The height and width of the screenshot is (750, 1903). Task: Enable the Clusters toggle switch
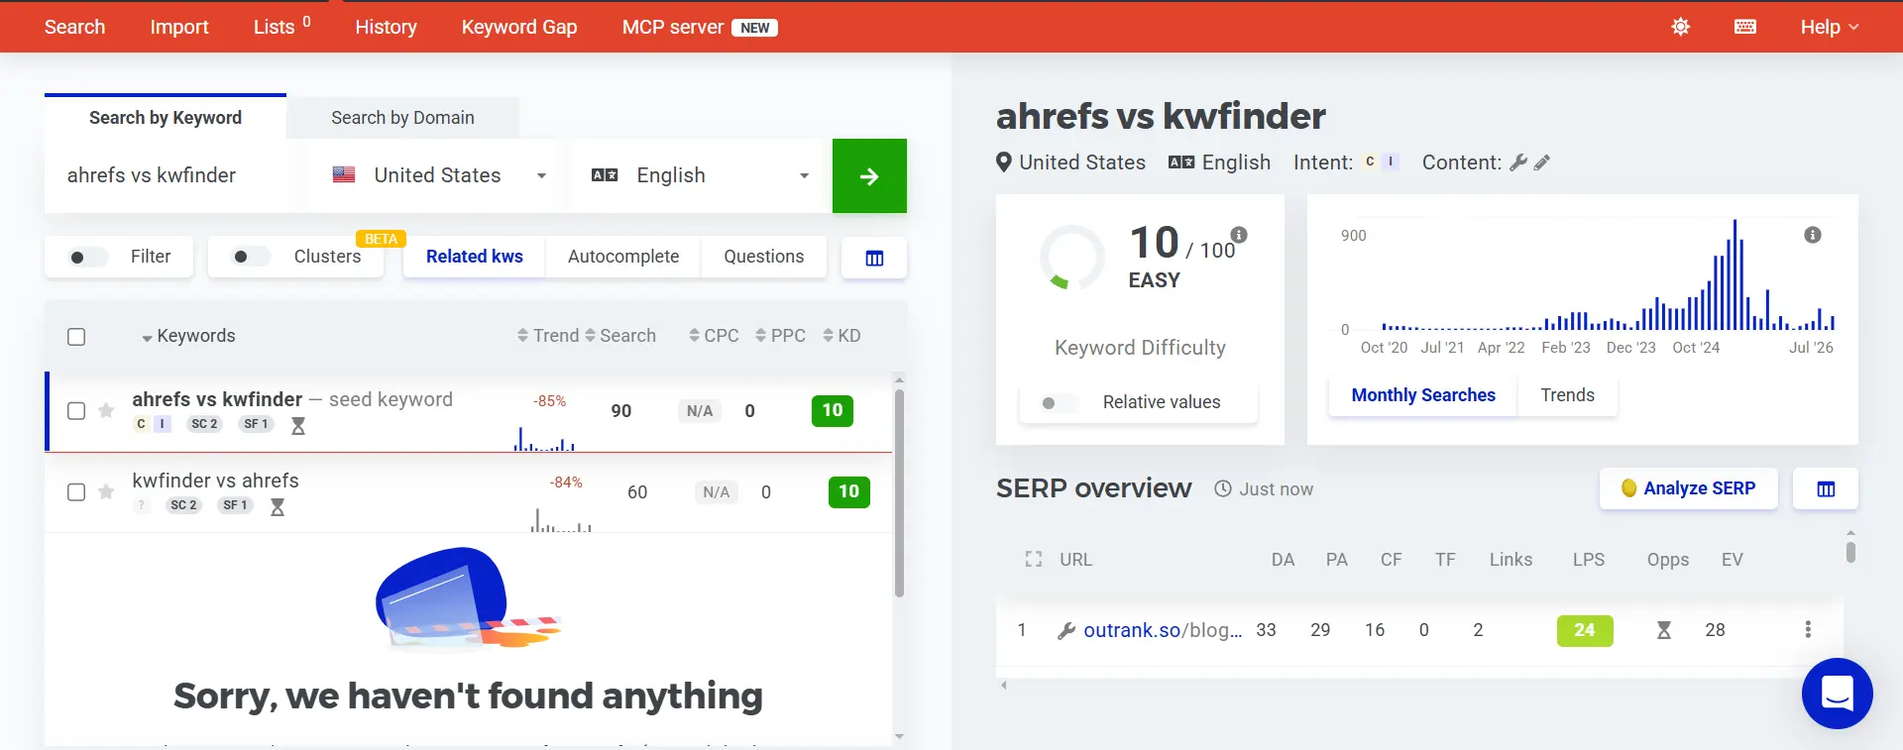pos(250,258)
